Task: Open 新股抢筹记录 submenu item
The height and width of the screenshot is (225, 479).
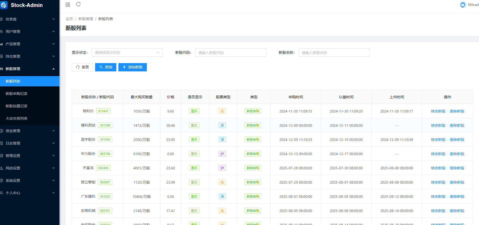Action: pyautogui.click(x=17, y=106)
